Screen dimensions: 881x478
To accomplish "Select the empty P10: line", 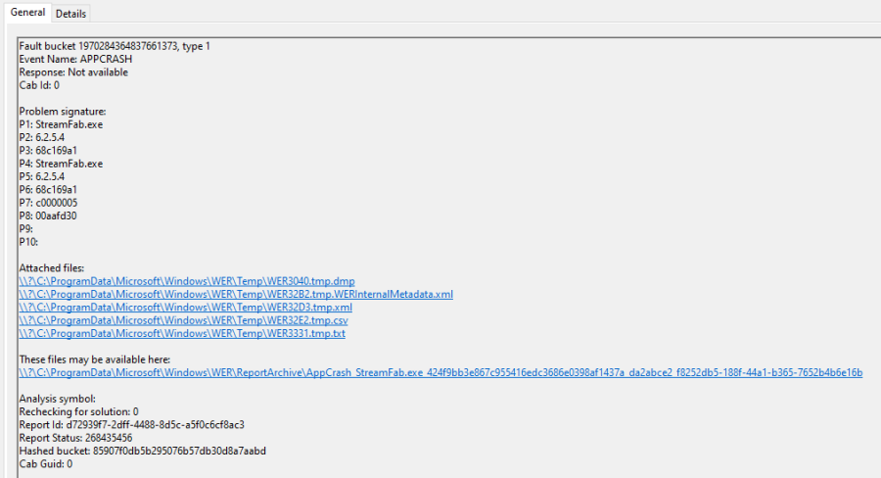I will (28, 242).
